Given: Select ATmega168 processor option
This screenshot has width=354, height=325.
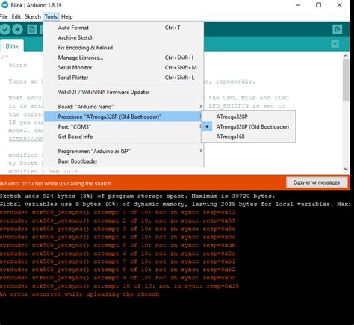Looking at the screenshot, I should 248,137.
